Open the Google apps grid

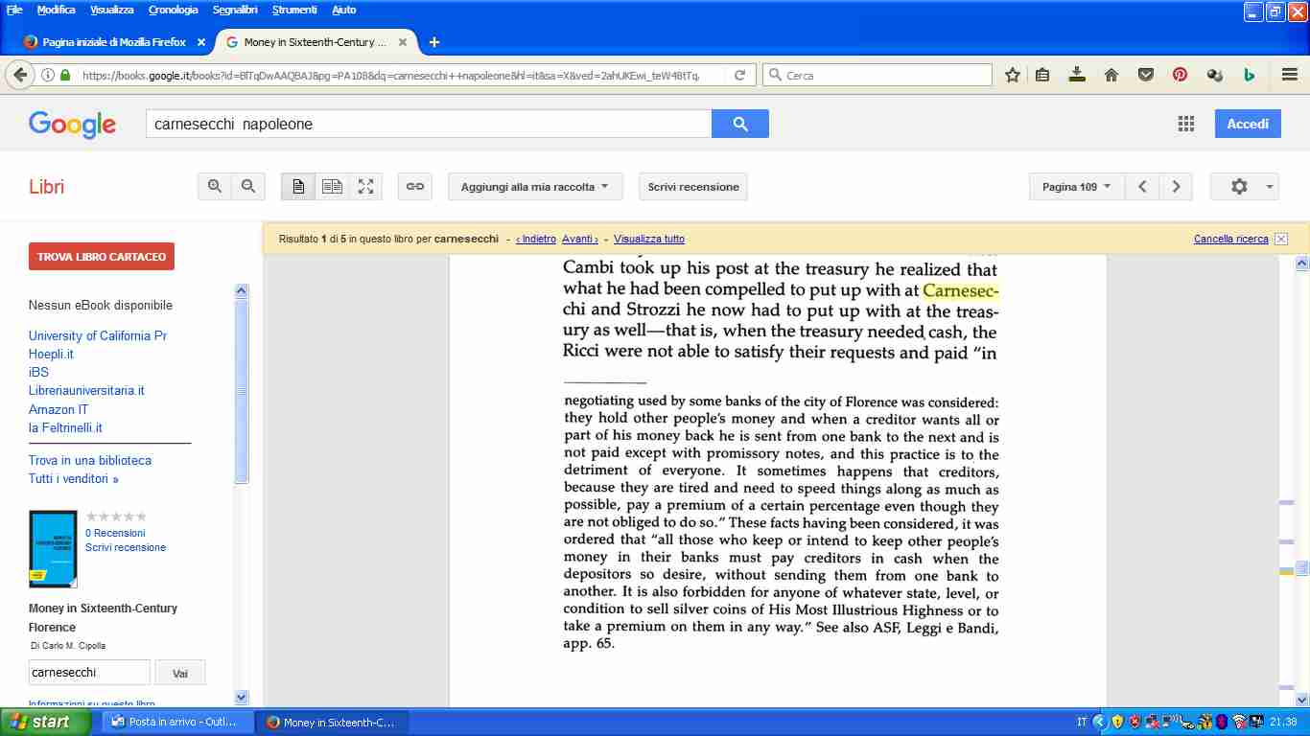(x=1186, y=124)
